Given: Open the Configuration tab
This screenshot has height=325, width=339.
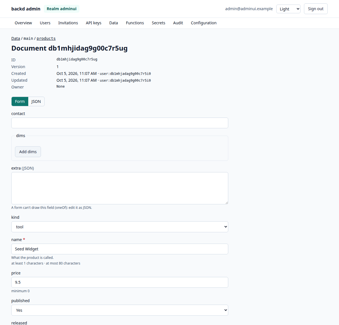Looking at the screenshot, I should 204,23.
